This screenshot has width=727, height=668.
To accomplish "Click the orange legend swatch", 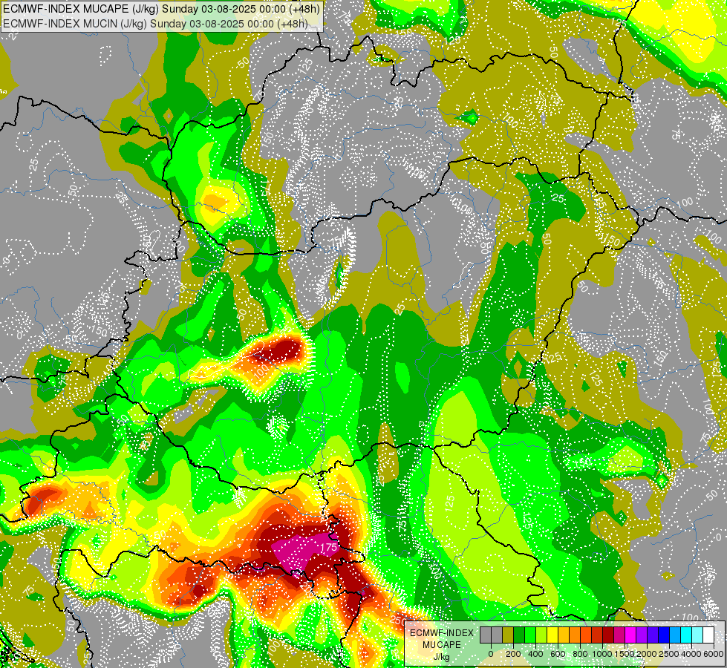I will pyautogui.click(x=575, y=635).
